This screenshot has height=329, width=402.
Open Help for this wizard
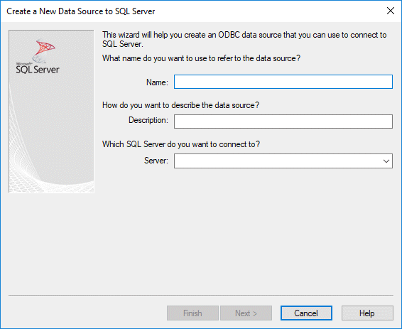click(367, 313)
